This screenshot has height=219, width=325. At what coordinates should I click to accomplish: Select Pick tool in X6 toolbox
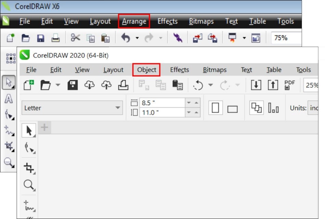9,82
